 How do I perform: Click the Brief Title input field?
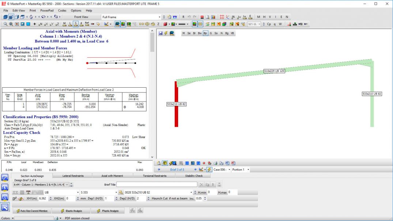click(x=157, y=185)
